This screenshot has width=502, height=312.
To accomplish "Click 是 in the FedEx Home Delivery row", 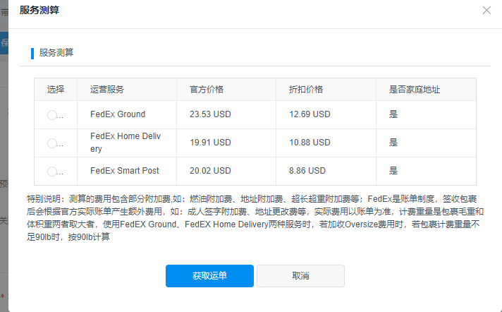I will (x=393, y=143).
